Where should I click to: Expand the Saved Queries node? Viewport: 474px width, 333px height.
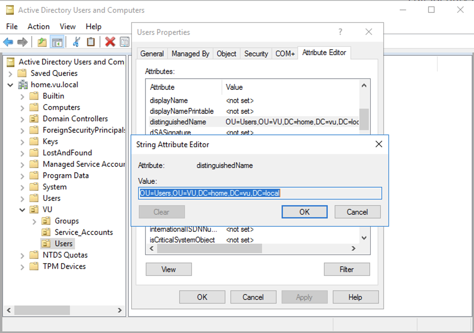click(x=10, y=74)
